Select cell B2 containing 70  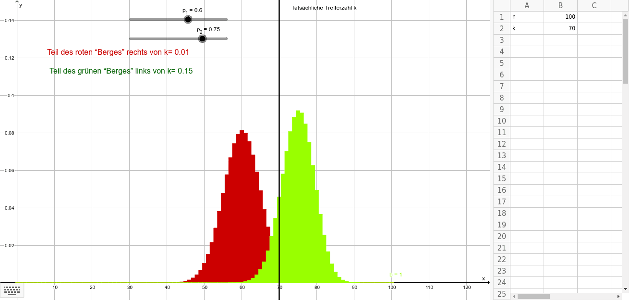tap(560, 28)
